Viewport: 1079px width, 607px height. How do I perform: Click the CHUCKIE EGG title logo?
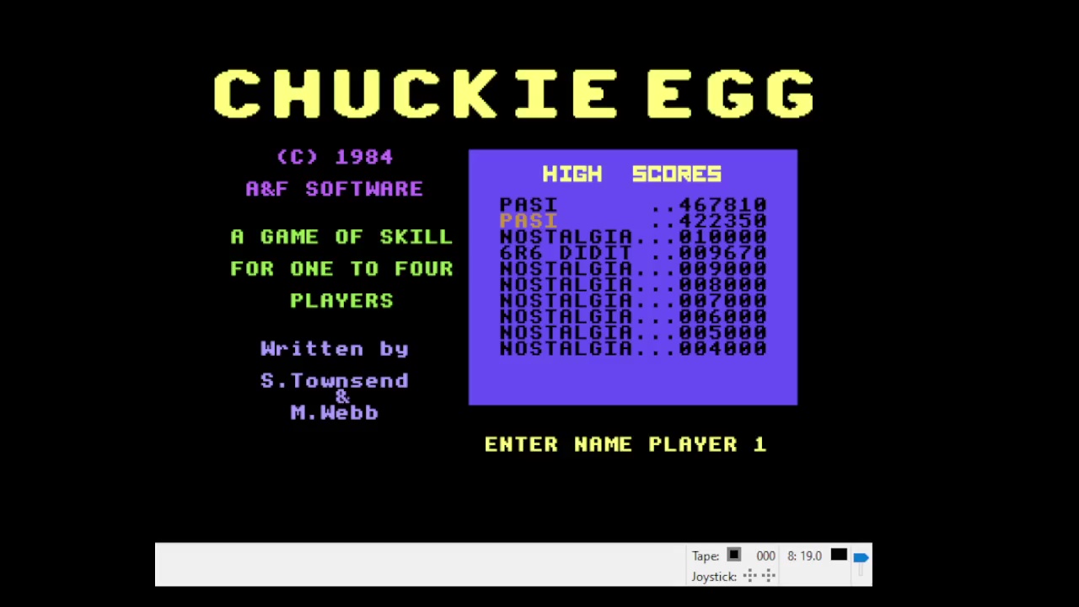513,94
